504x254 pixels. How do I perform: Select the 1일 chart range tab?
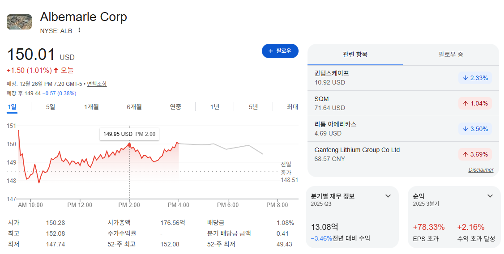(x=12, y=107)
